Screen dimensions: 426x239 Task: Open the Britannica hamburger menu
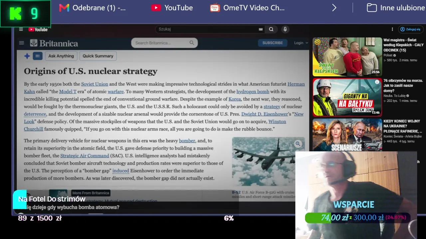click(22, 43)
